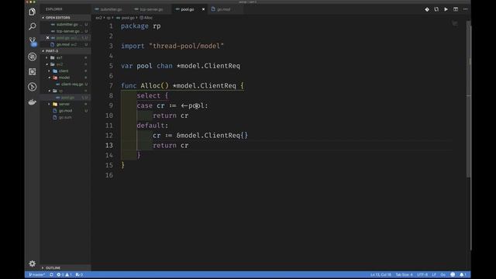Open the Explorer files icon in activity bar
Screen dimensions: 496x279
coord(33,12)
